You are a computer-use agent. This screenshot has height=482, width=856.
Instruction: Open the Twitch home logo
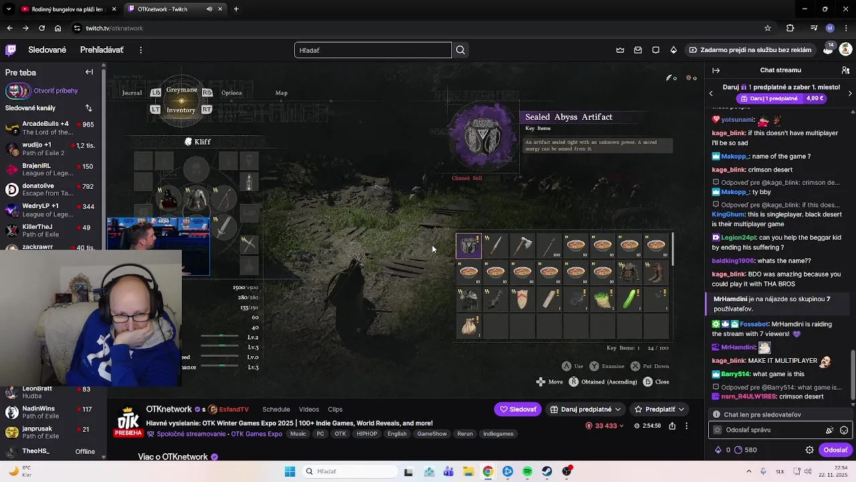11,50
